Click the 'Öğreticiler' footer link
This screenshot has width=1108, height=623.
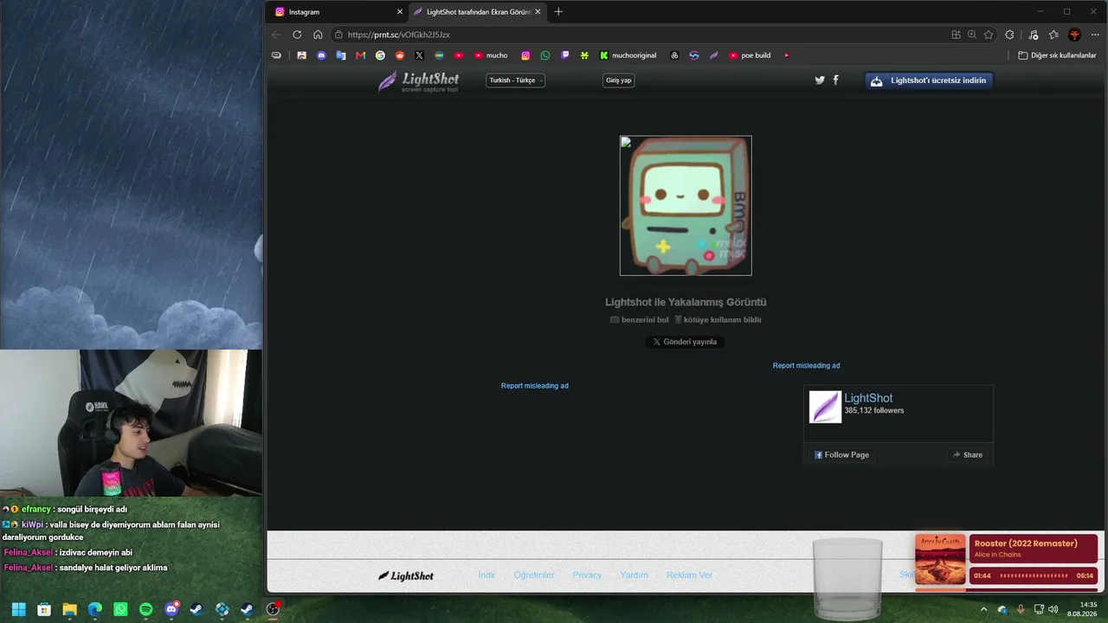coord(534,575)
